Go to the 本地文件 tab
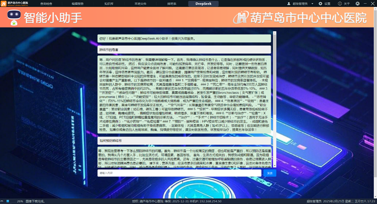377x204 pixels. (x=140, y=4)
